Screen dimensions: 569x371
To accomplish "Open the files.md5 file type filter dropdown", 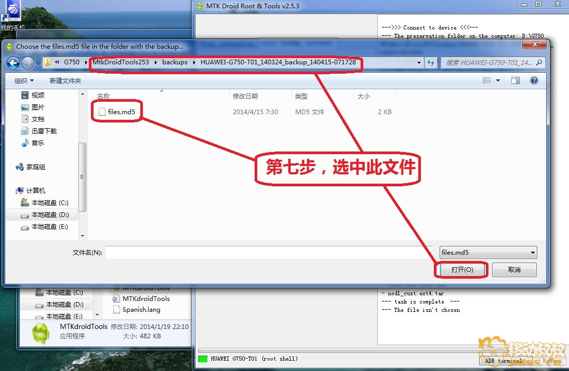I will coord(488,253).
